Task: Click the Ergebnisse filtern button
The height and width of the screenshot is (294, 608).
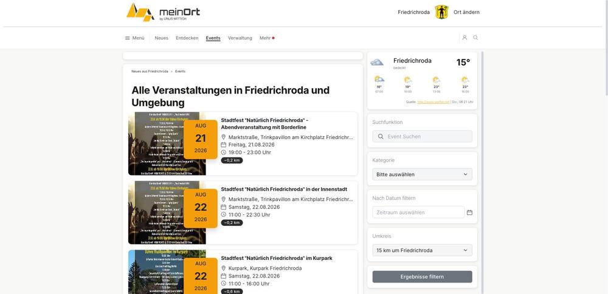Action: tap(423, 276)
